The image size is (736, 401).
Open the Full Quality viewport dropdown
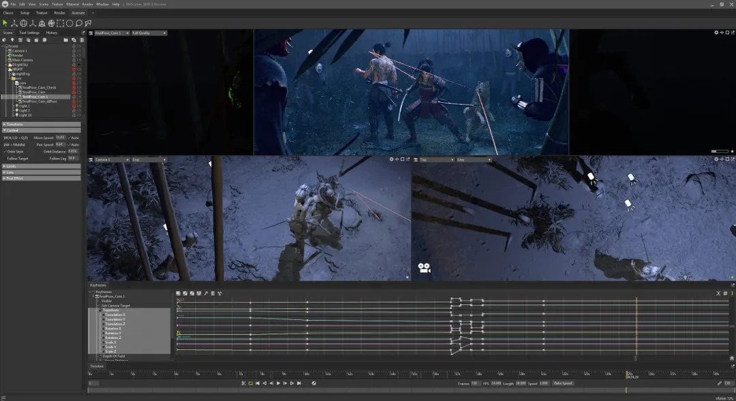149,33
